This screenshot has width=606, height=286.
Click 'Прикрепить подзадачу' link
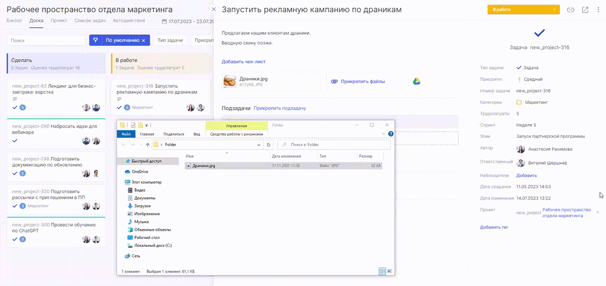coord(280,108)
